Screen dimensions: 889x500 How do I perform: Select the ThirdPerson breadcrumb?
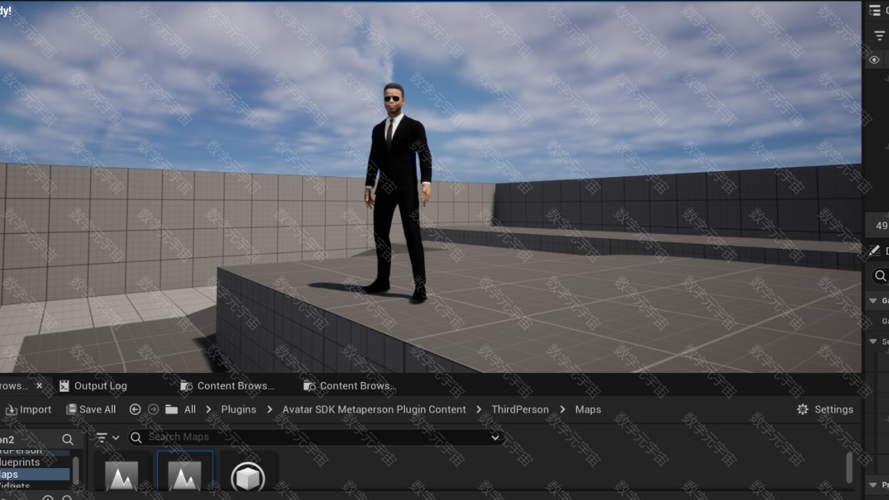[x=520, y=410]
